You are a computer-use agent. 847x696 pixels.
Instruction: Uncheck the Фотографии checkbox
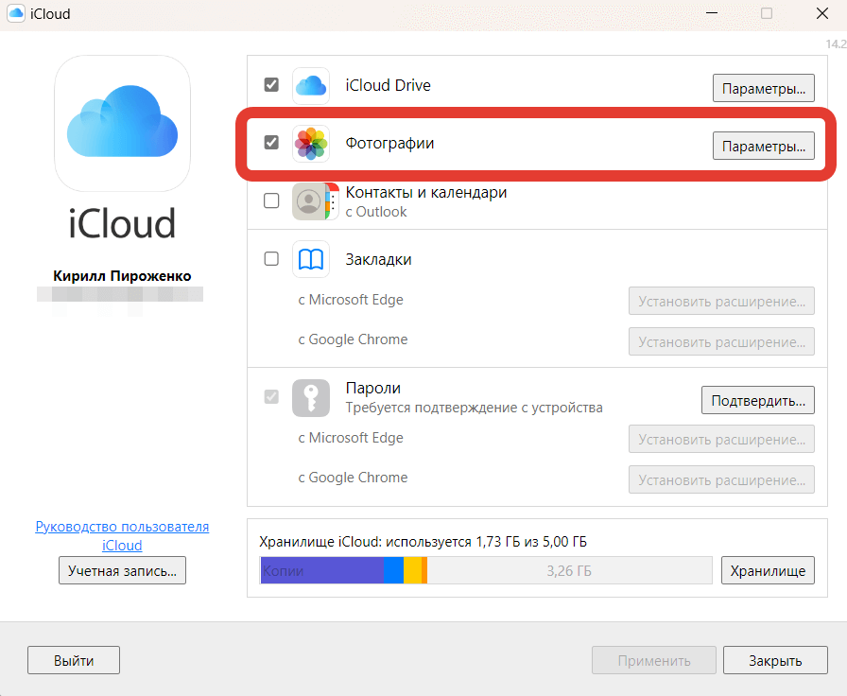point(271,143)
